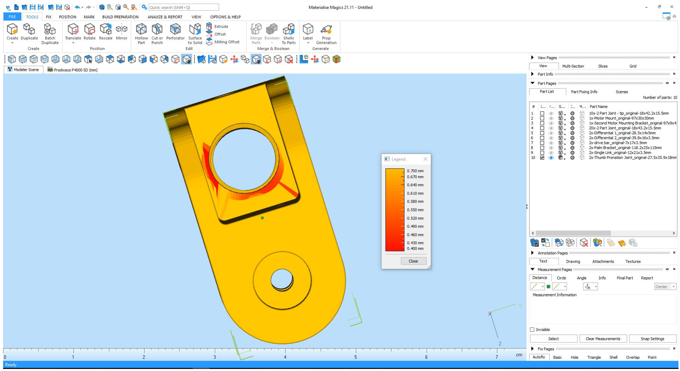Open the Center snap dropdown
680x371 pixels.
pos(673,287)
